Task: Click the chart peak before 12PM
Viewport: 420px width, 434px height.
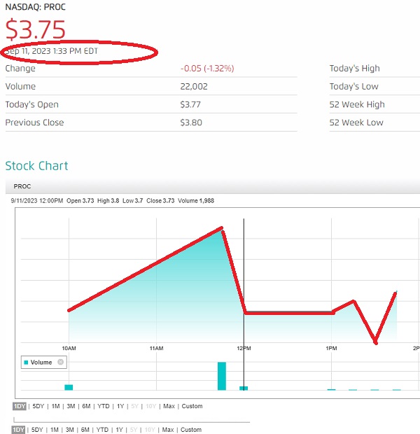Action: (x=222, y=228)
